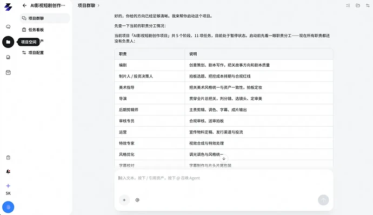Click the app logo in the sidebar
Viewport: 373px width, 215px height.
tap(8, 7)
